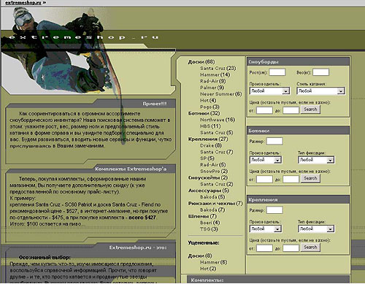Focus the Размер field in Крепления
This screenshot has height=284, width=365.
(x=274, y=210)
